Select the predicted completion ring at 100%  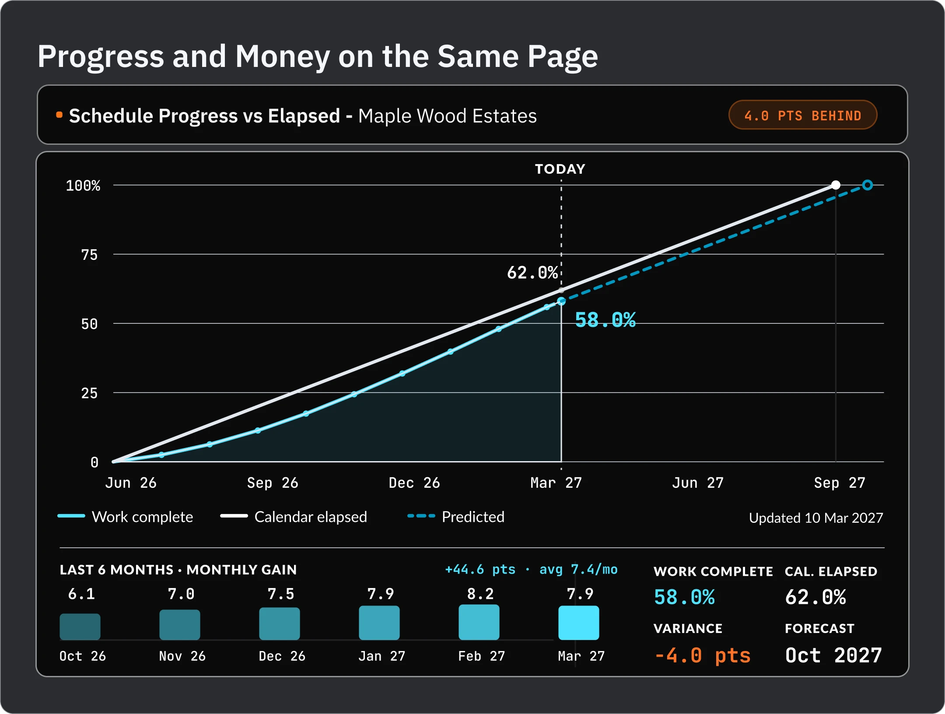(x=867, y=185)
